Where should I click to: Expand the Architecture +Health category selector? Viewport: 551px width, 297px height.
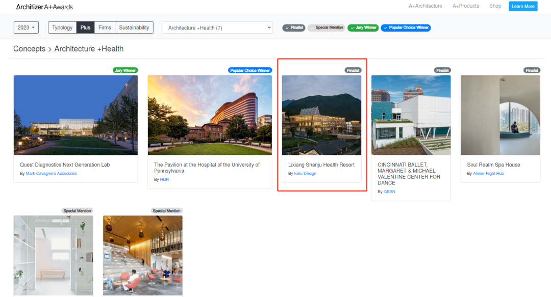[217, 28]
